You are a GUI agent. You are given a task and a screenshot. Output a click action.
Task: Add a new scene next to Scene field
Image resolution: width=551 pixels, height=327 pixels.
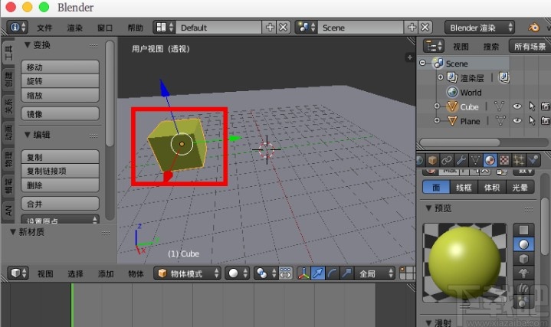(x=412, y=27)
